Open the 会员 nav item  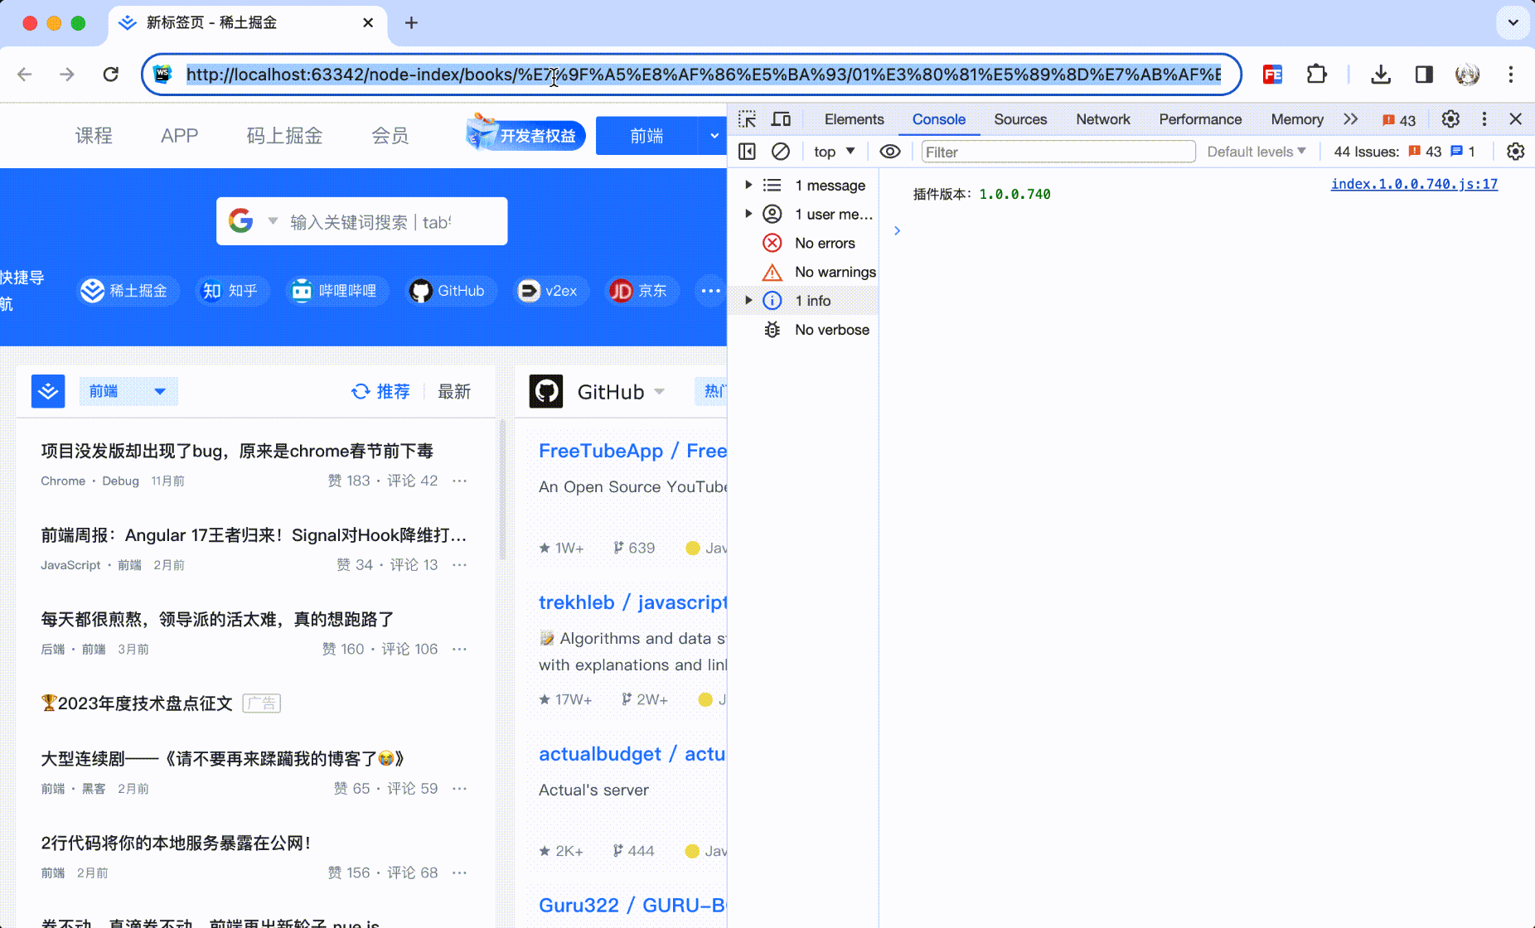(390, 136)
